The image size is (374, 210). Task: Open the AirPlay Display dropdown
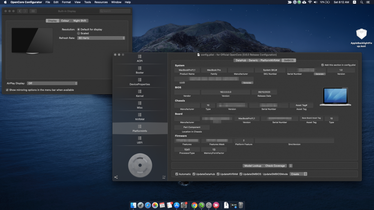click(52, 83)
